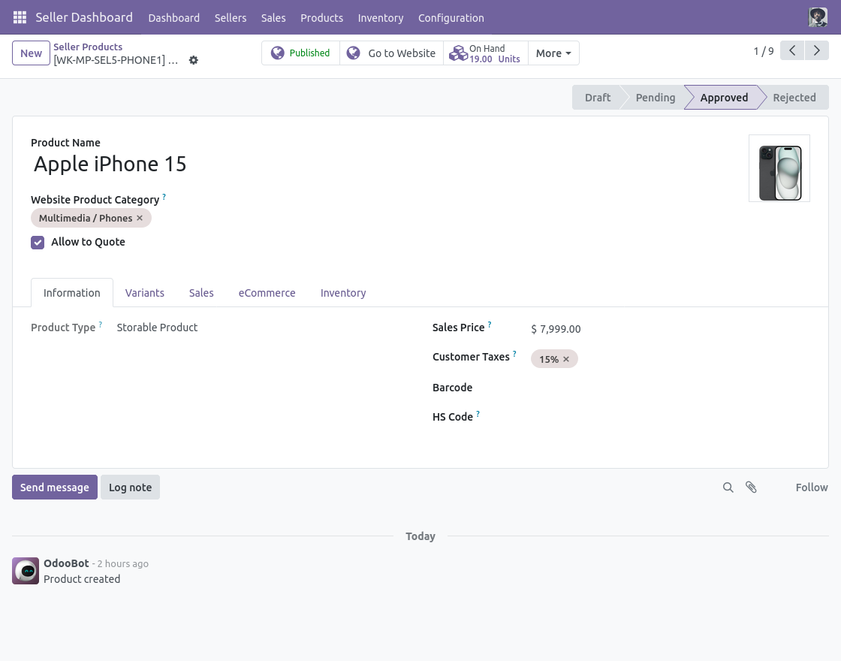
Task: Click Log note button
Action: [131, 487]
